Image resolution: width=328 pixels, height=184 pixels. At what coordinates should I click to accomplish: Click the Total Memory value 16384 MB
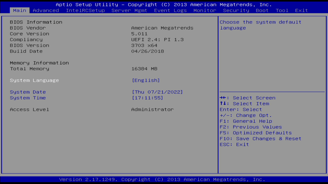[x=144, y=69]
